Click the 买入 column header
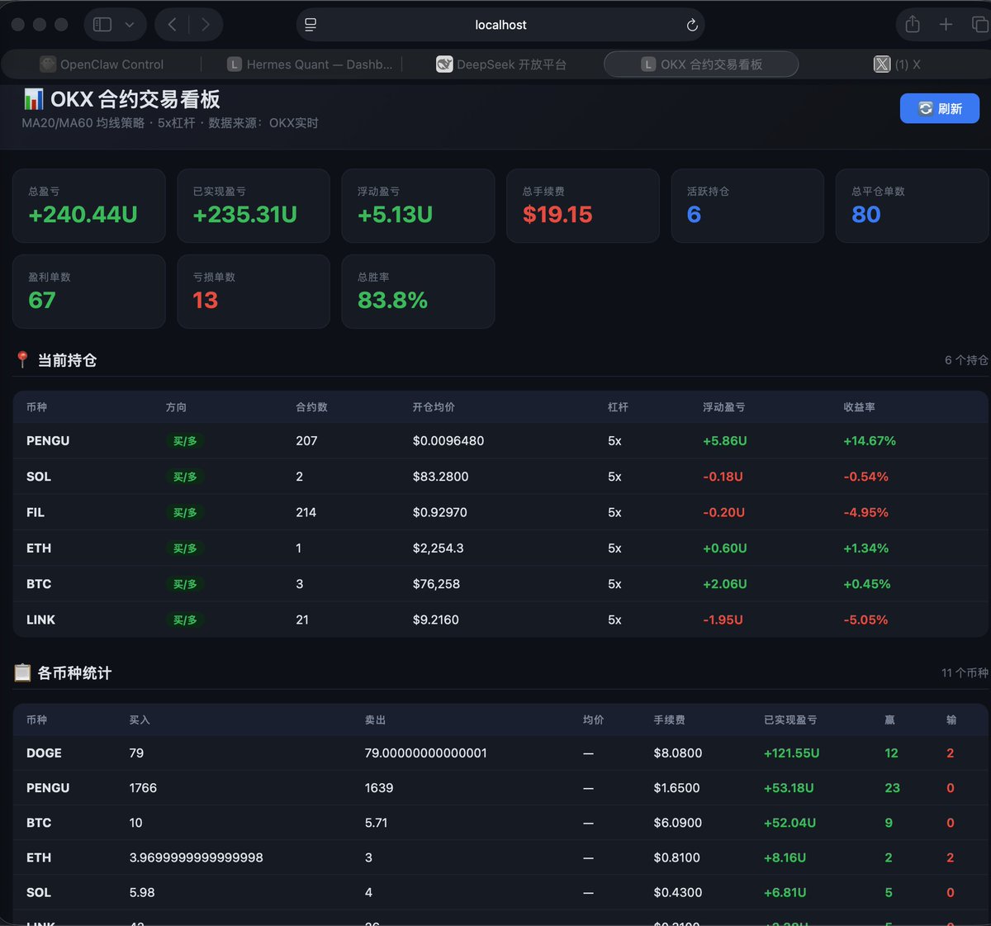This screenshot has height=926, width=991. click(x=140, y=720)
